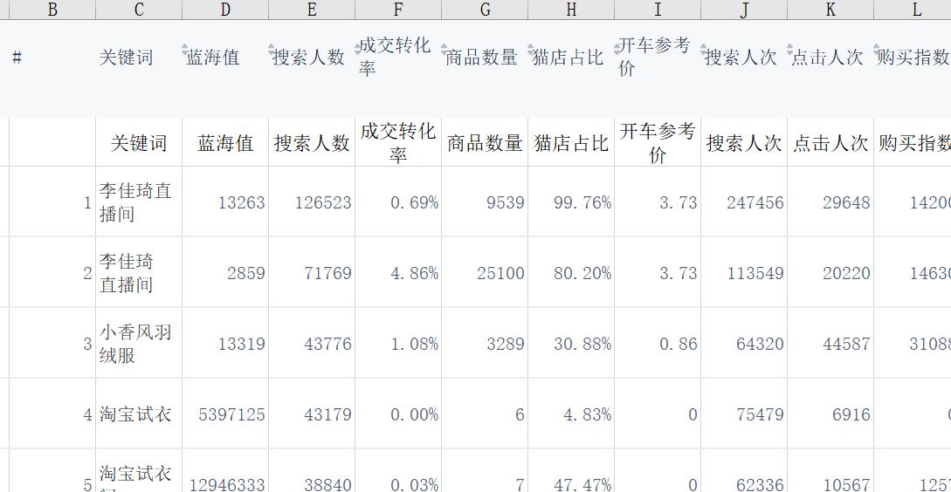This screenshot has width=951, height=492.
Task: Select cell with value 12946333
Action: (225, 471)
